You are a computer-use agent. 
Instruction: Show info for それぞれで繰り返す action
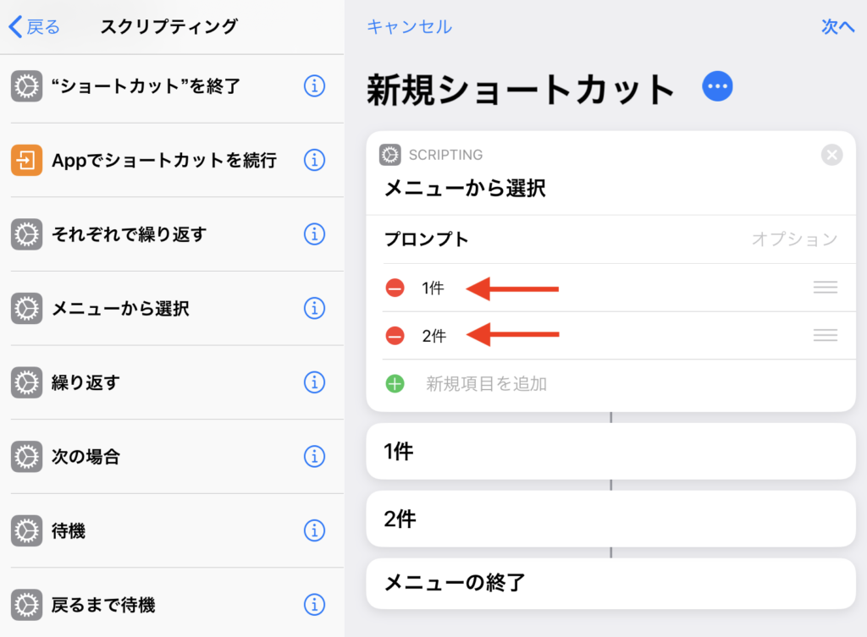pyautogui.click(x=314, y=233)
